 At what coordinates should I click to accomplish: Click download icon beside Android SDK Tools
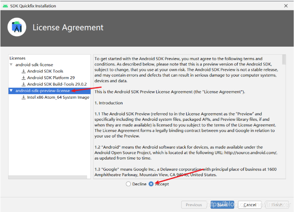click(x=23, y=71)
